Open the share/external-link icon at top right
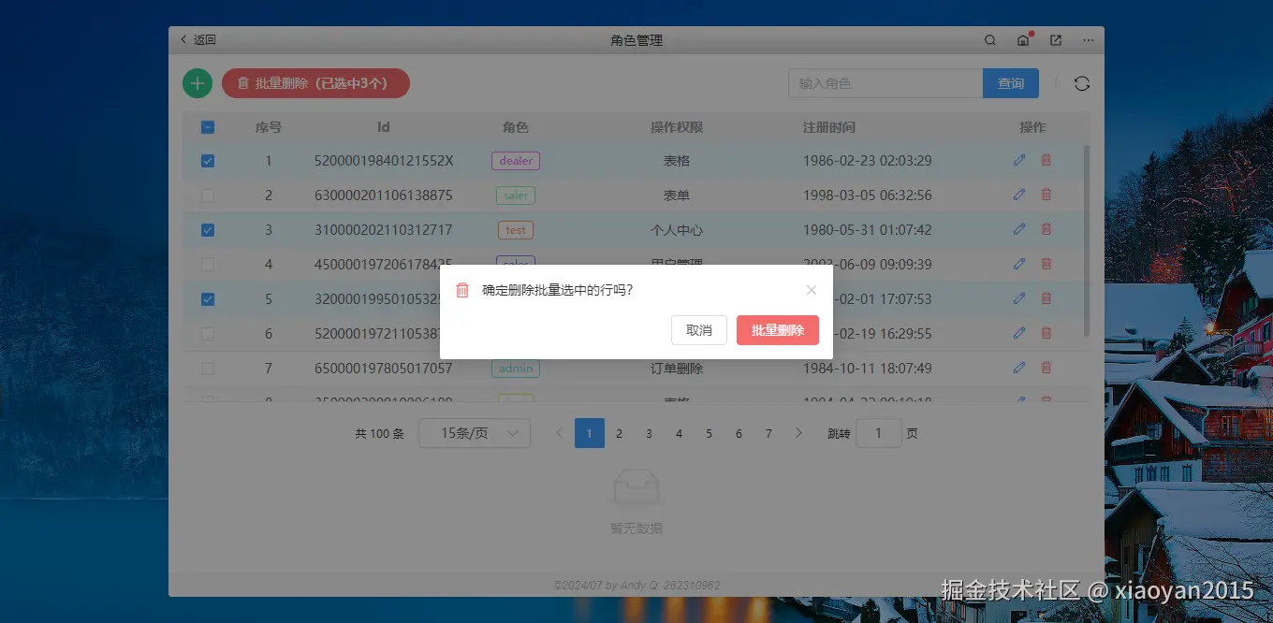 tap(1055, 39)
